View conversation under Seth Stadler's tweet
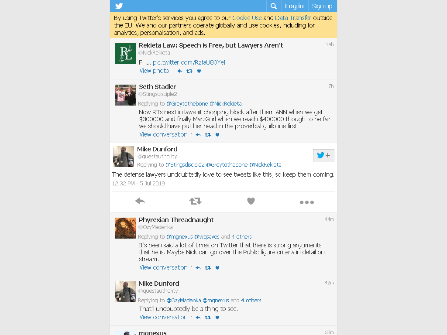Viewport: 447px width, 335px height. [163, 134]
